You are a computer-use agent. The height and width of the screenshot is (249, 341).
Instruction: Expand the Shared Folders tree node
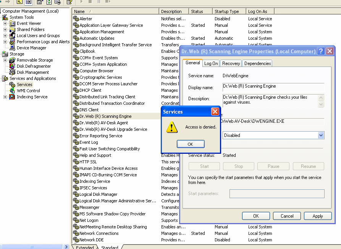tap(5, 29)
